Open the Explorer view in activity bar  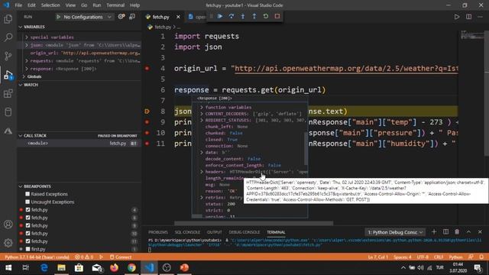click(8, 19)
